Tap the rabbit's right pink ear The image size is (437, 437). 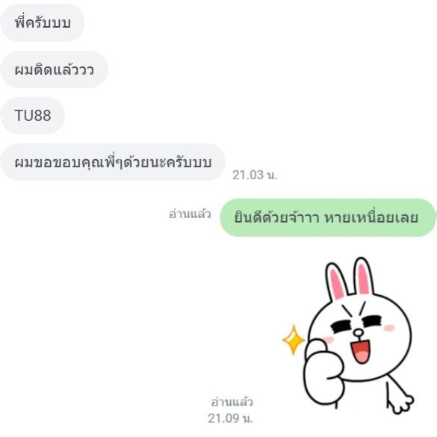[364, 276]
